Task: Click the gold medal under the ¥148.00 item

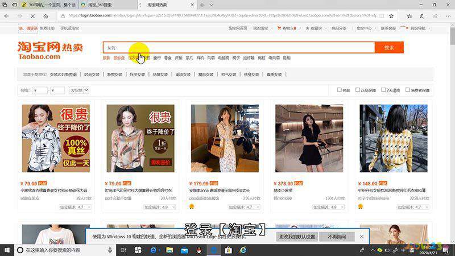Action: (361, 207)
